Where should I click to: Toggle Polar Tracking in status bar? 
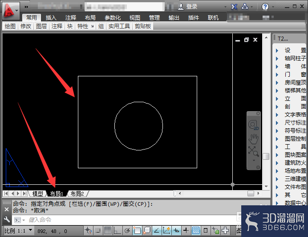pyautogui.click(x=127, y=230)
